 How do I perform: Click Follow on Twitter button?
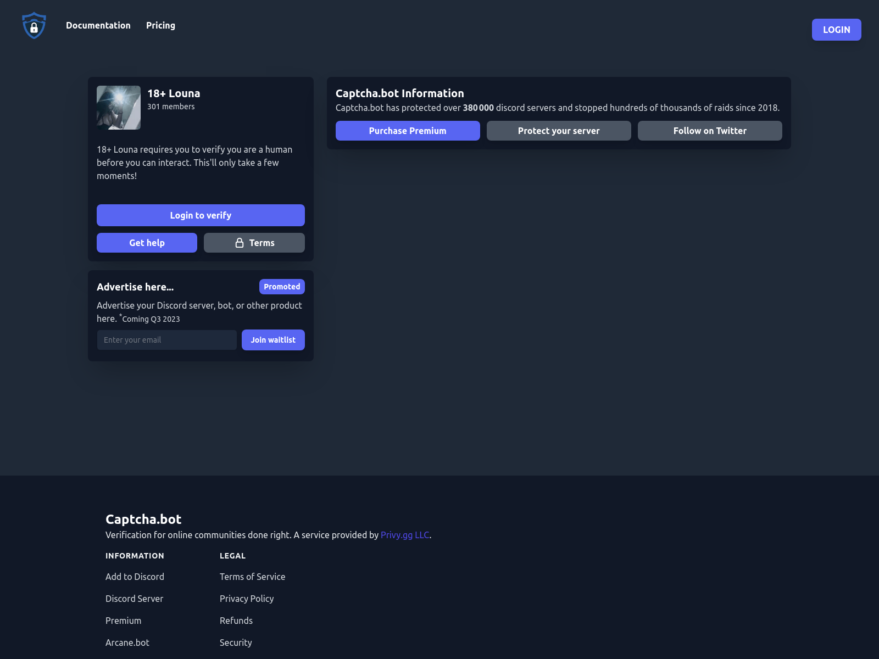pos(710,131)
